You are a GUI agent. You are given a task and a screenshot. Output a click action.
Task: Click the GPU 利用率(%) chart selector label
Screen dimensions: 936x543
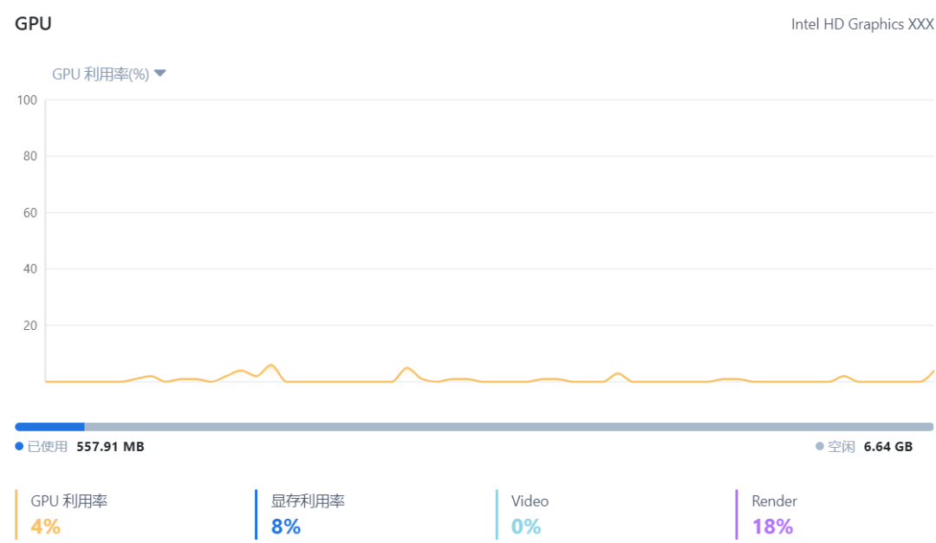tap(101, 74)
